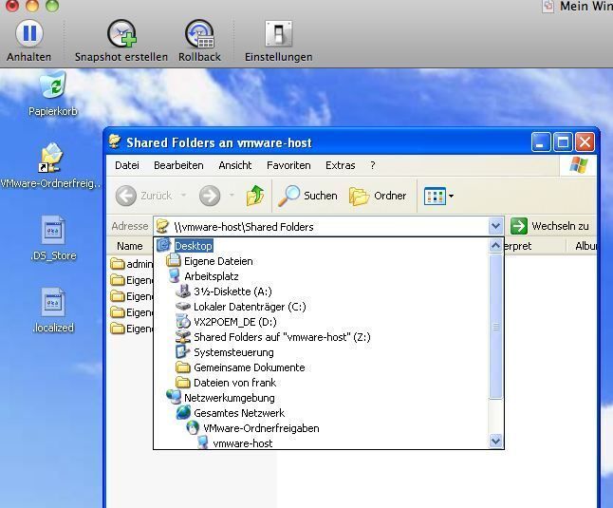This screenshot has width=613, height=508.
Task: Click the dropdown list scrollbar thumb
Action: pos(495,326)
